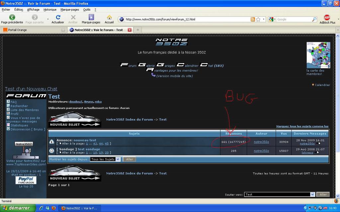Viewport: 340px width, 212px height.
Task: Open the Accueil home icon
Action: (109, 17)
